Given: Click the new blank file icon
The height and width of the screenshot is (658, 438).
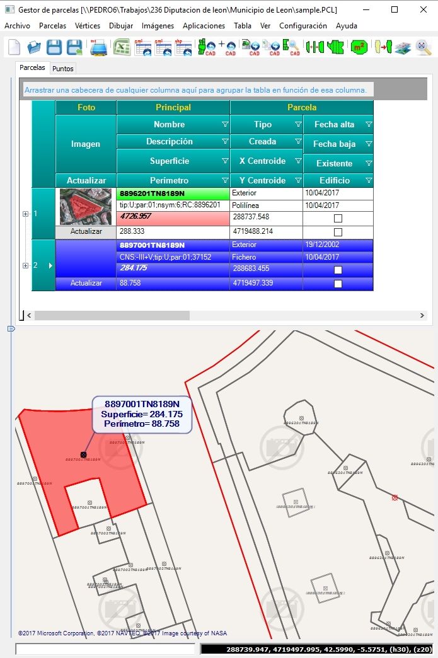Looking at the screenshot, I should (x=14, y=47).
